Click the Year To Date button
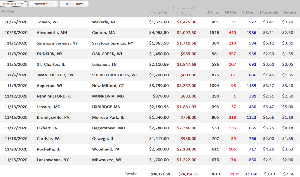300x177 pixels. [14, 4]
